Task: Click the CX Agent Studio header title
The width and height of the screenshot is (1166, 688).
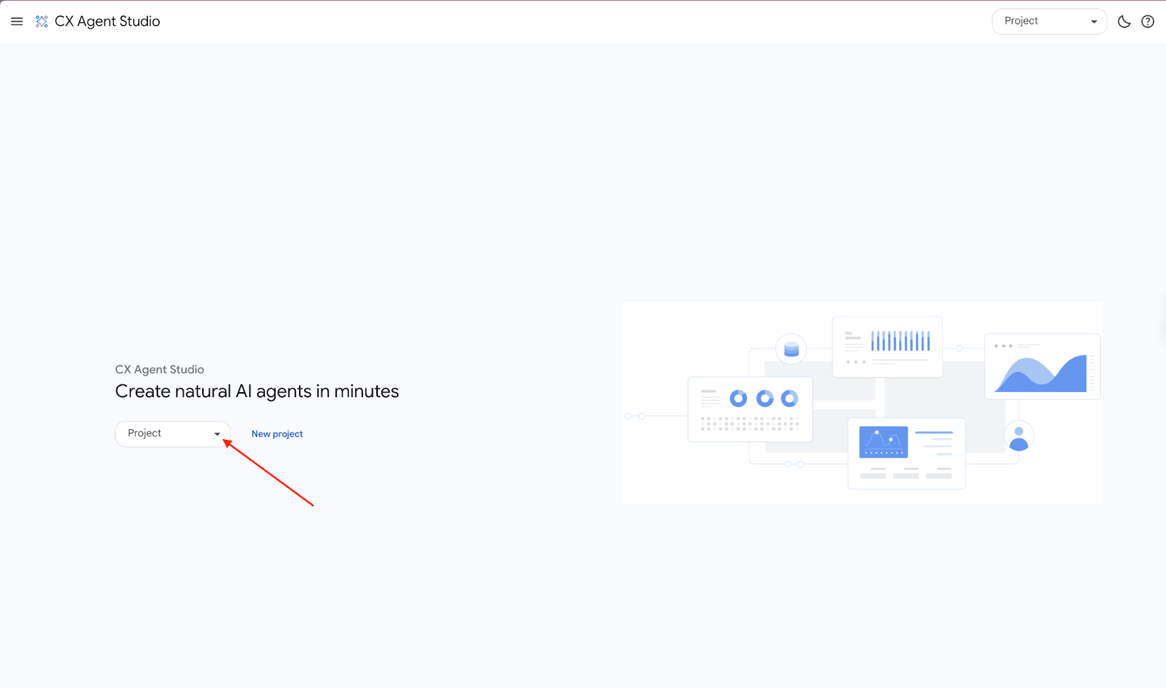Action: (107, 22)
